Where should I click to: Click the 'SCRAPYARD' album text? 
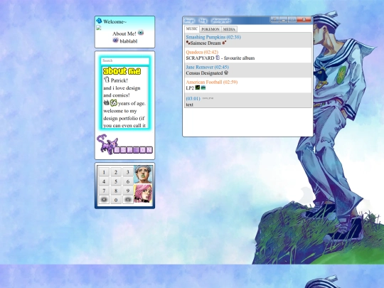click(x=200, y=58)
